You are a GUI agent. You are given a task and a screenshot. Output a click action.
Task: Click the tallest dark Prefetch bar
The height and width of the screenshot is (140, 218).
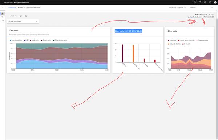[122, 53]
